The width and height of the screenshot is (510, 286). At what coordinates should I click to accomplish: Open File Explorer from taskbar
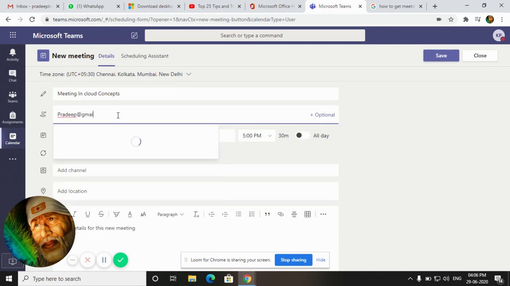coord(192,279)
